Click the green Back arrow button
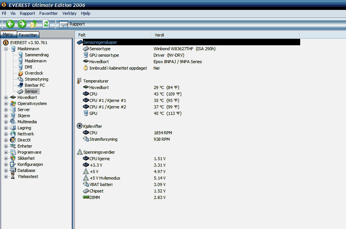 (10, 24)
